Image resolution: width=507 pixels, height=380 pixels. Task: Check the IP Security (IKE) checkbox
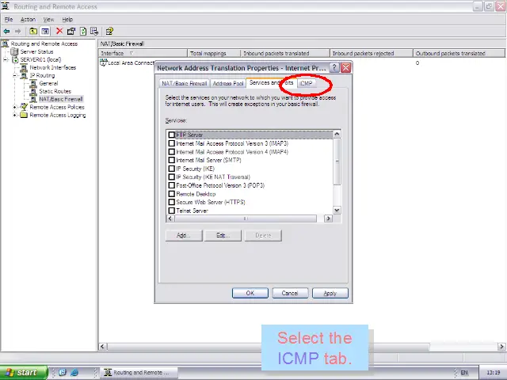point(172,169)
